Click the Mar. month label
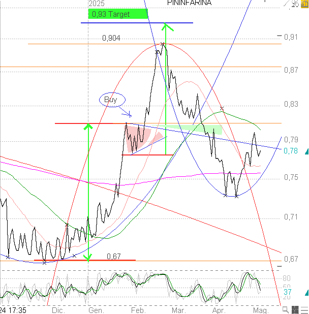 point(178,310)
